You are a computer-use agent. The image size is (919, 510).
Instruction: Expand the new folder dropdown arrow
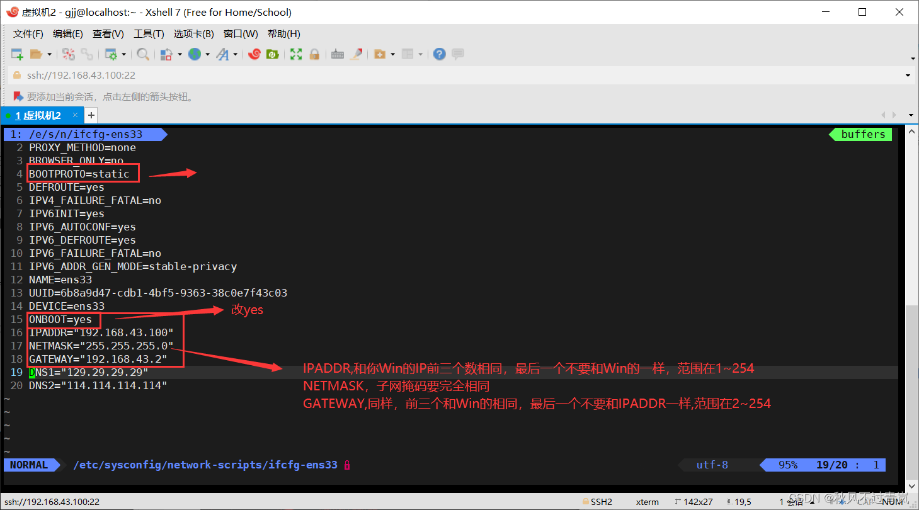click(392, 54)
